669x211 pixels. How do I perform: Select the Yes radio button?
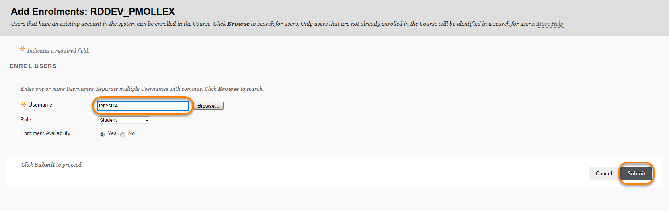coord(102,135)
